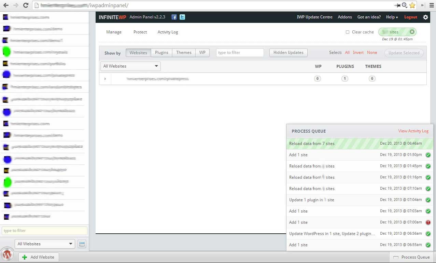Screen dimensions: 436x263
Task: Toggle sidebar view icon beside All Websites
Action: pyautogui.click(x=82, y=244)
